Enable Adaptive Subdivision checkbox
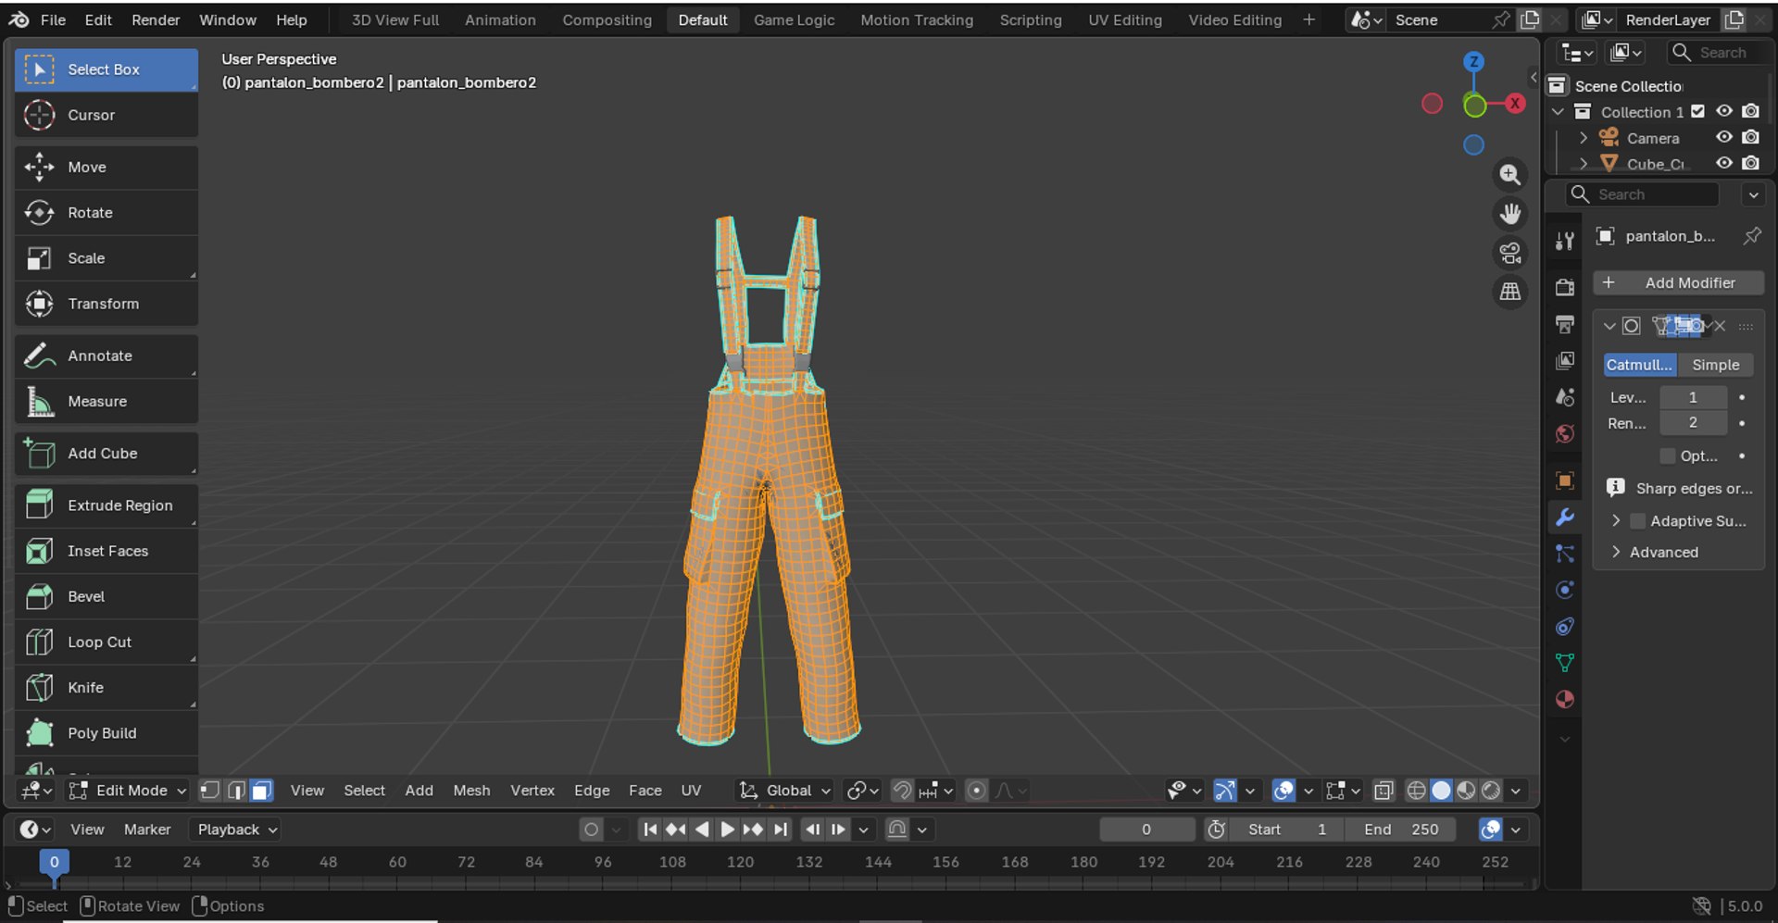Viewport: 1778px width, 923px height. click(x=1638, y=521)
